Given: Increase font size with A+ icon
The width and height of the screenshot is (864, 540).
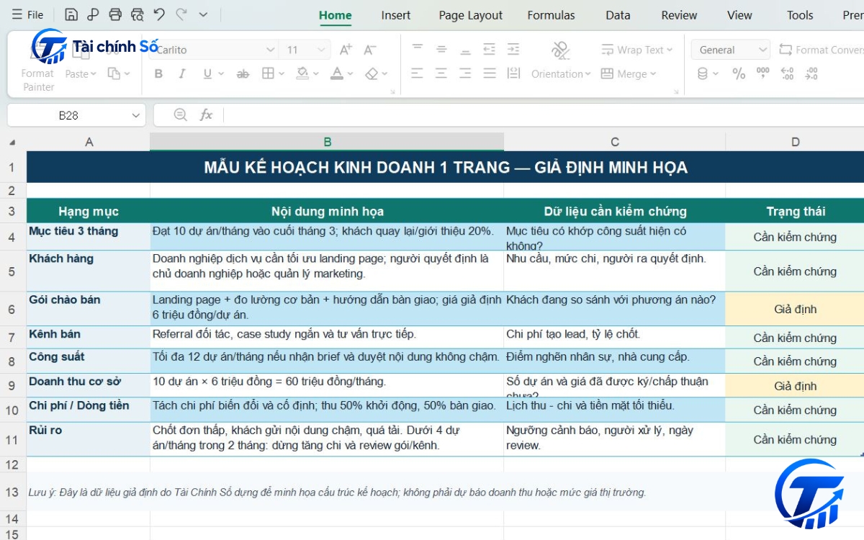Looking at the screenshot, I should (x=346, y=50).
